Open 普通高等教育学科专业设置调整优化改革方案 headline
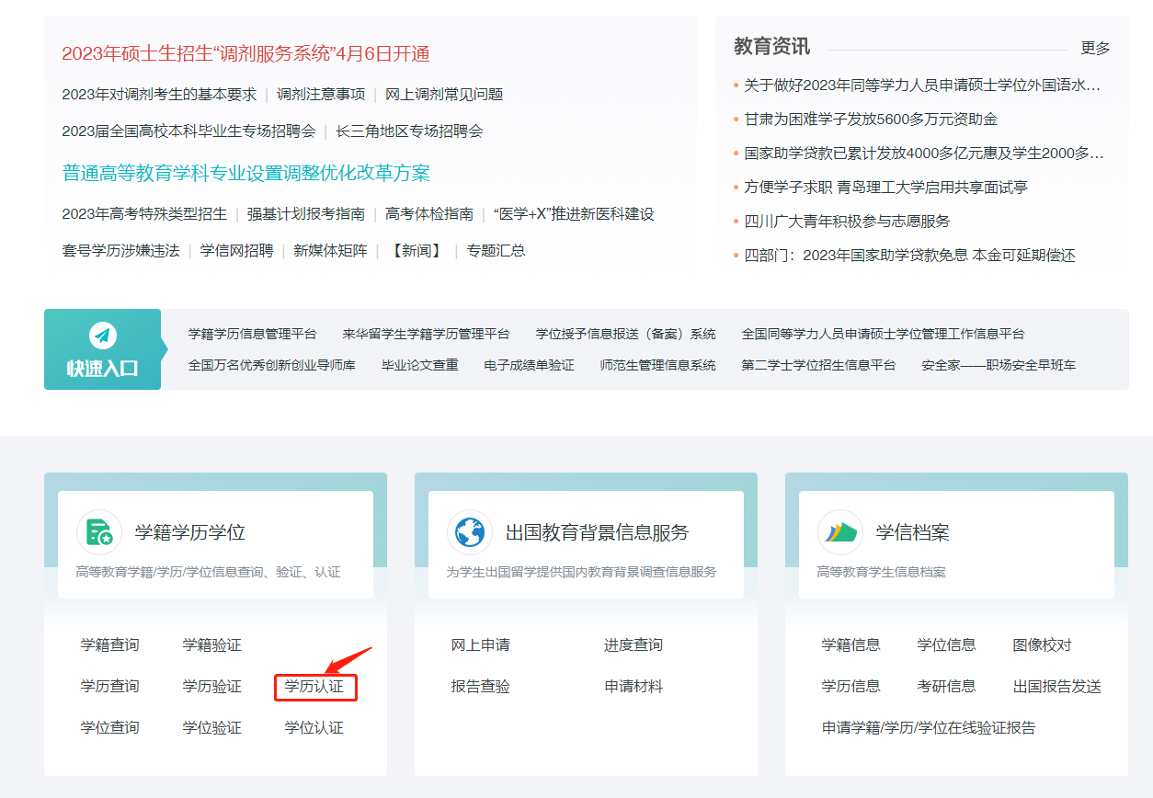This screenshot has width=1153, height=798. [245, 173]
